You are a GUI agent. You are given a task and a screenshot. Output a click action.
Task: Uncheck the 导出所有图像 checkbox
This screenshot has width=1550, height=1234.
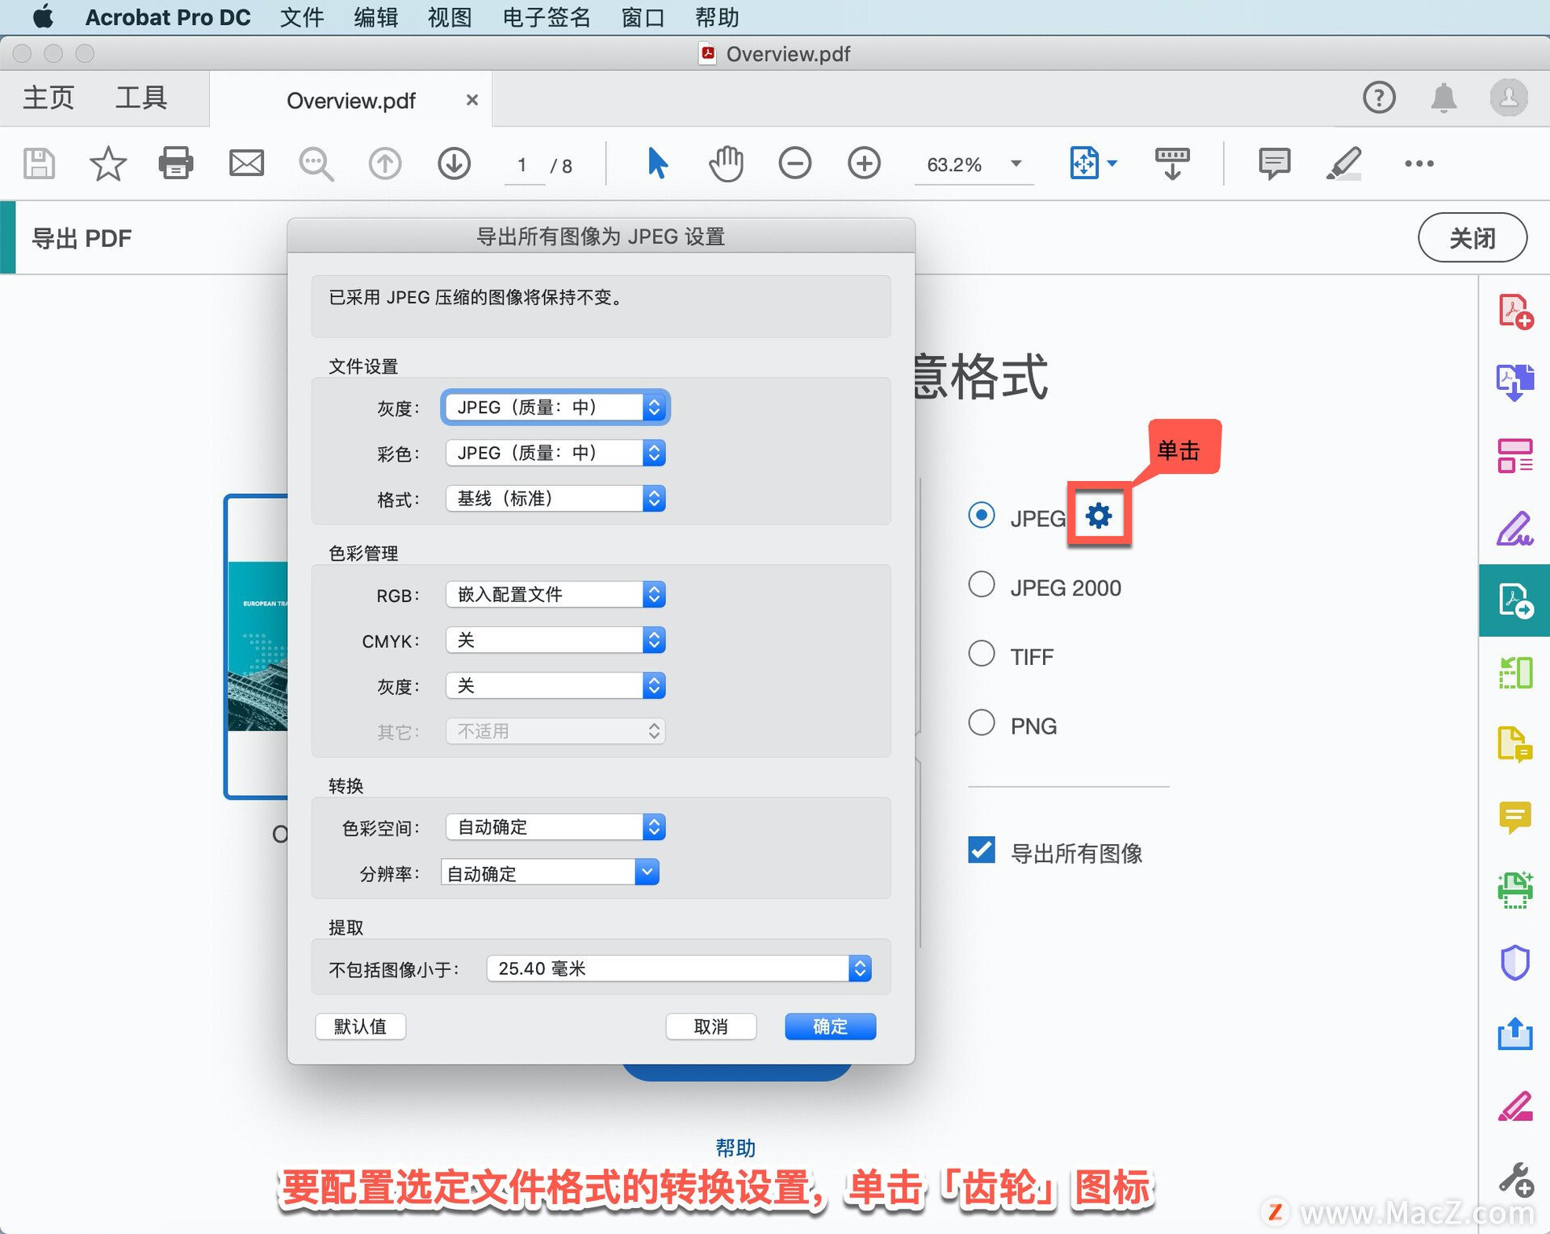[x=982, y=851]
